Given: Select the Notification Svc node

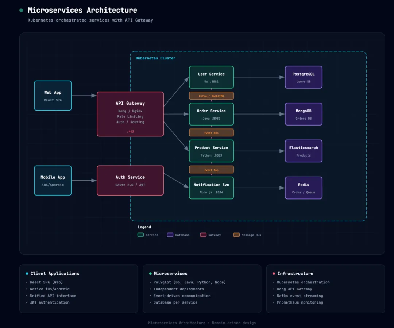Looking at the screenshot, I should click(211, 188).
